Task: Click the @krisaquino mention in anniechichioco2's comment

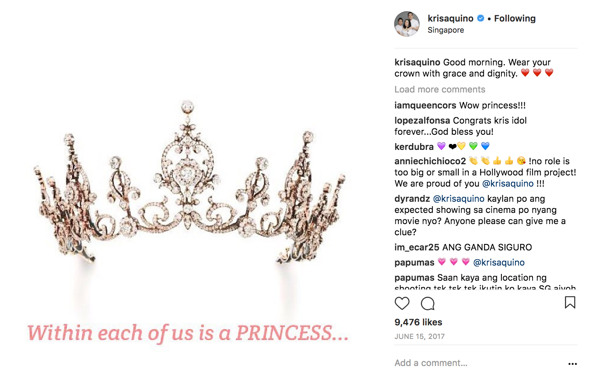Action: 507,183
